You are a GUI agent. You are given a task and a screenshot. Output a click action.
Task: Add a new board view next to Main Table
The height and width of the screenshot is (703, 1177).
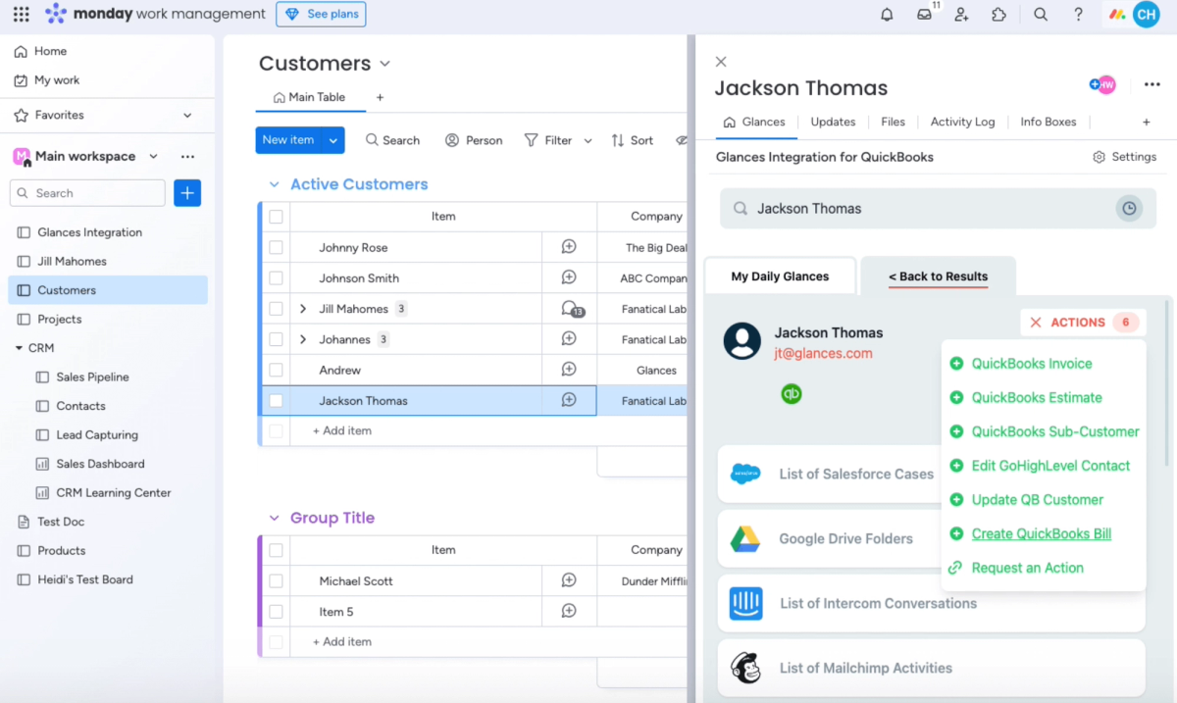coord(380,98)
